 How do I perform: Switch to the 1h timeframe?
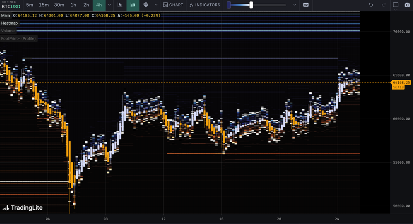73,5
